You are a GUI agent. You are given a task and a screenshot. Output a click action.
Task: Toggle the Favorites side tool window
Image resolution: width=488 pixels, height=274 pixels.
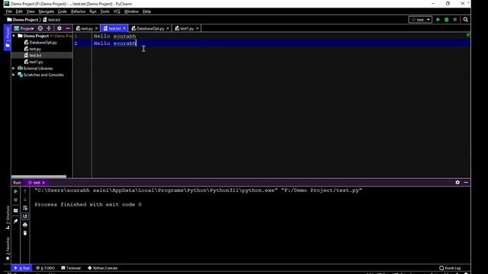[x=8, y=249]
